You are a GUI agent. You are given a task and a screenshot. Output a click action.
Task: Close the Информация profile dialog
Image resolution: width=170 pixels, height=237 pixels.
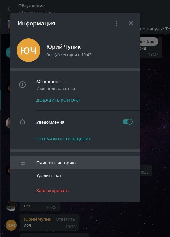pos(131,23)
